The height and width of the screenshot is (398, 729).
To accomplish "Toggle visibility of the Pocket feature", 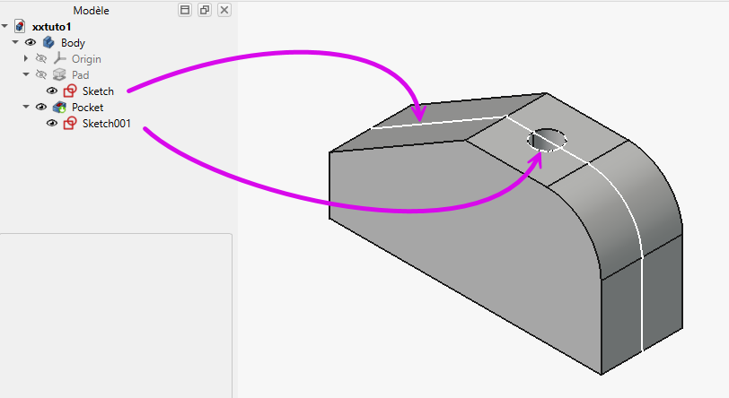I will click(41, 108).
